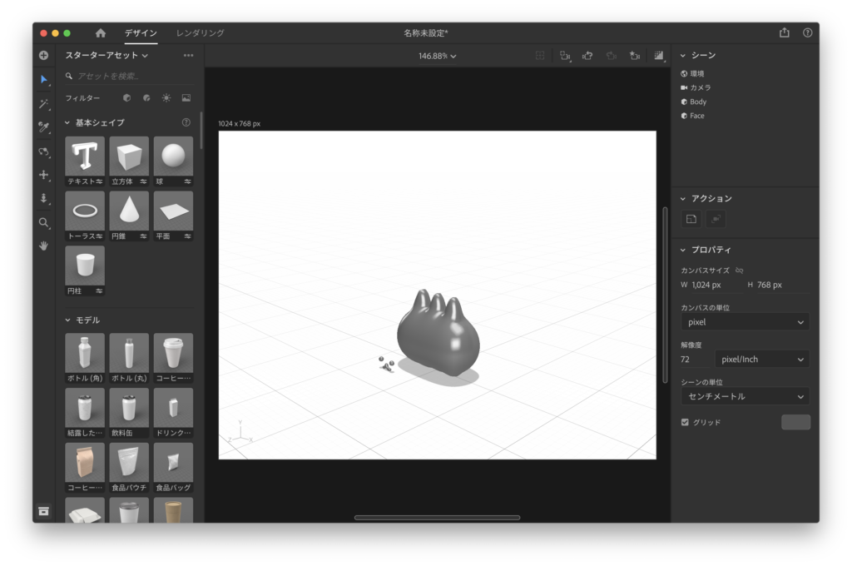Switch to the レンダリング tab

[x=200, y=33]
